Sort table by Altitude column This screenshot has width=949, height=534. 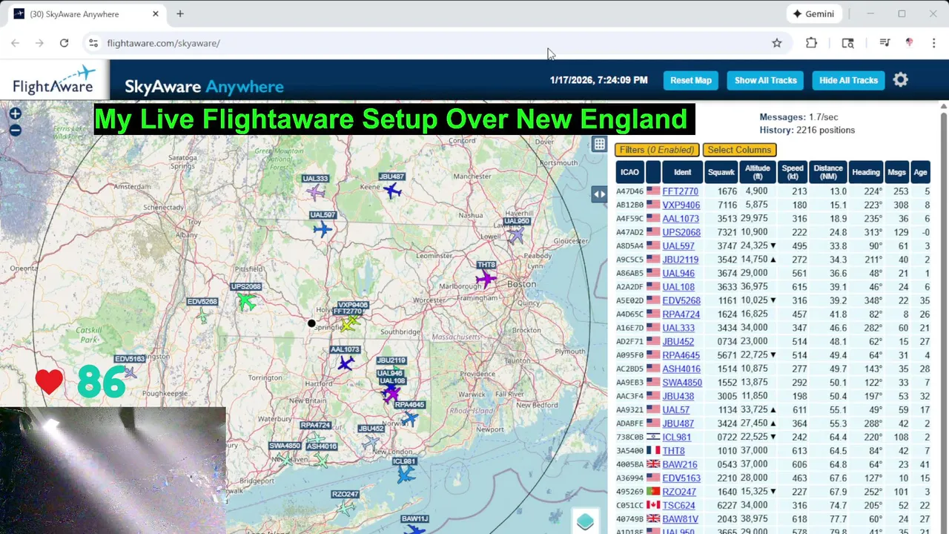coord(758,172)
